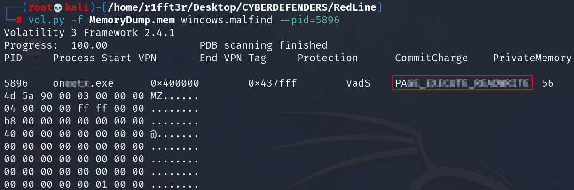The image size is (574, 190).
Task: Click the 0x437fff end VPN value
Action: [x=273, y=84]
